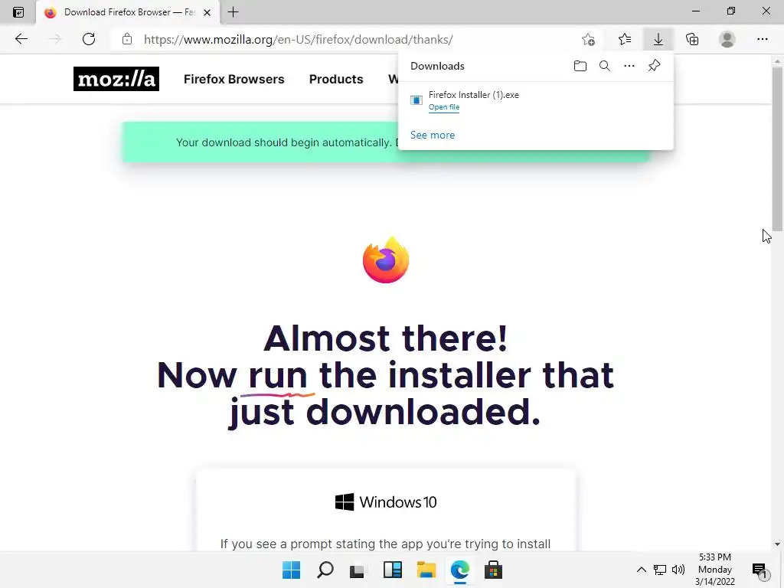The width and height of the screenshot is (784, 588).
Task: Open the Windows Start menu
Action: coord(291,570)
